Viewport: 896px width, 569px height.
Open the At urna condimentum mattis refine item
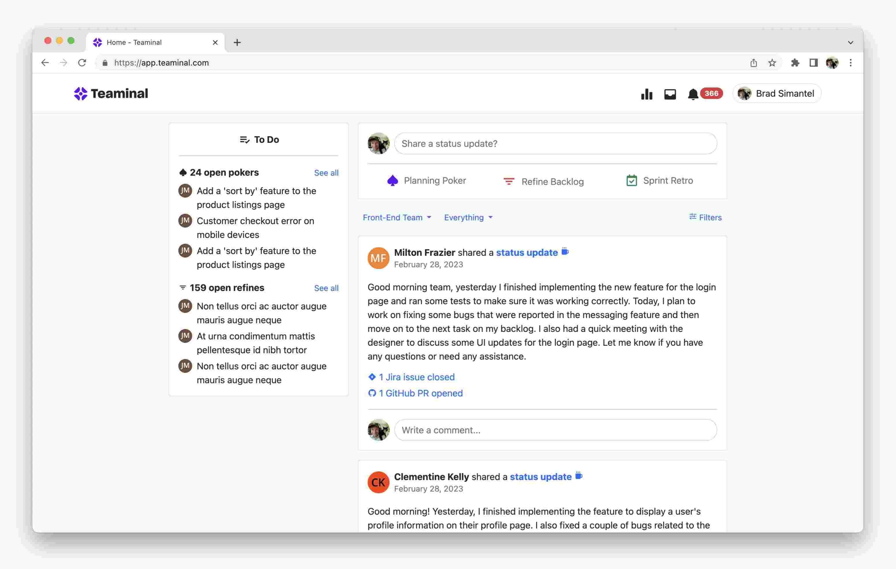[x=256, y=343]
